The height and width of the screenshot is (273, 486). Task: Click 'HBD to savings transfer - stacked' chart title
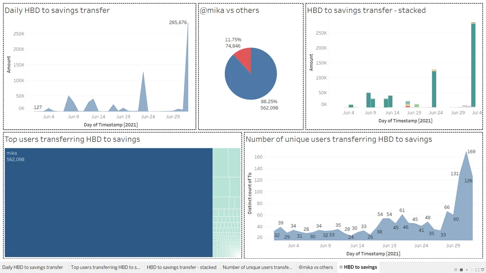pyautogui.click(x=366, y=10)
